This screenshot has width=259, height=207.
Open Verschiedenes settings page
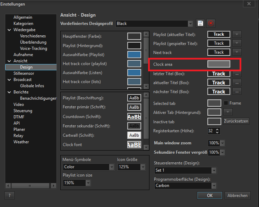tap(33, 36)
